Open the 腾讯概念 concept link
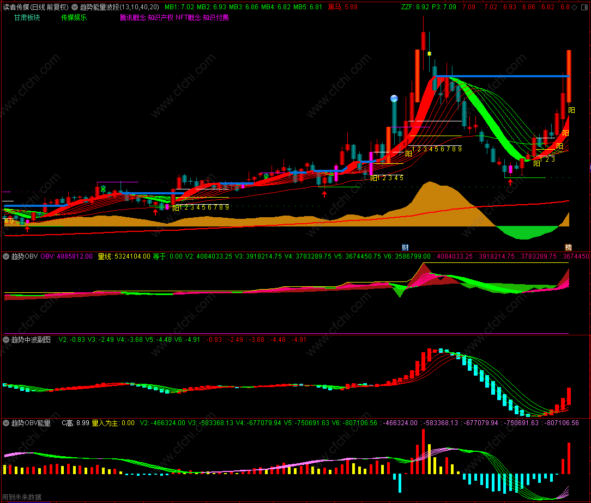Screen dimensions: 591x503 point(132,17)
